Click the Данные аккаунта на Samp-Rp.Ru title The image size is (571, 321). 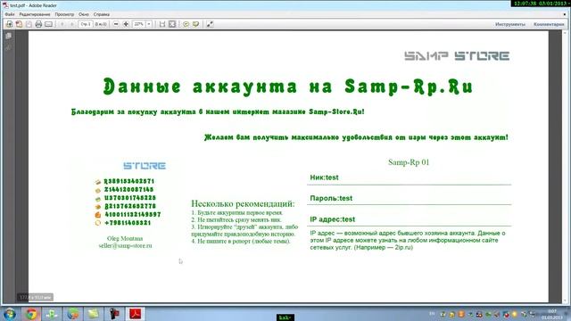coord(288,86)
